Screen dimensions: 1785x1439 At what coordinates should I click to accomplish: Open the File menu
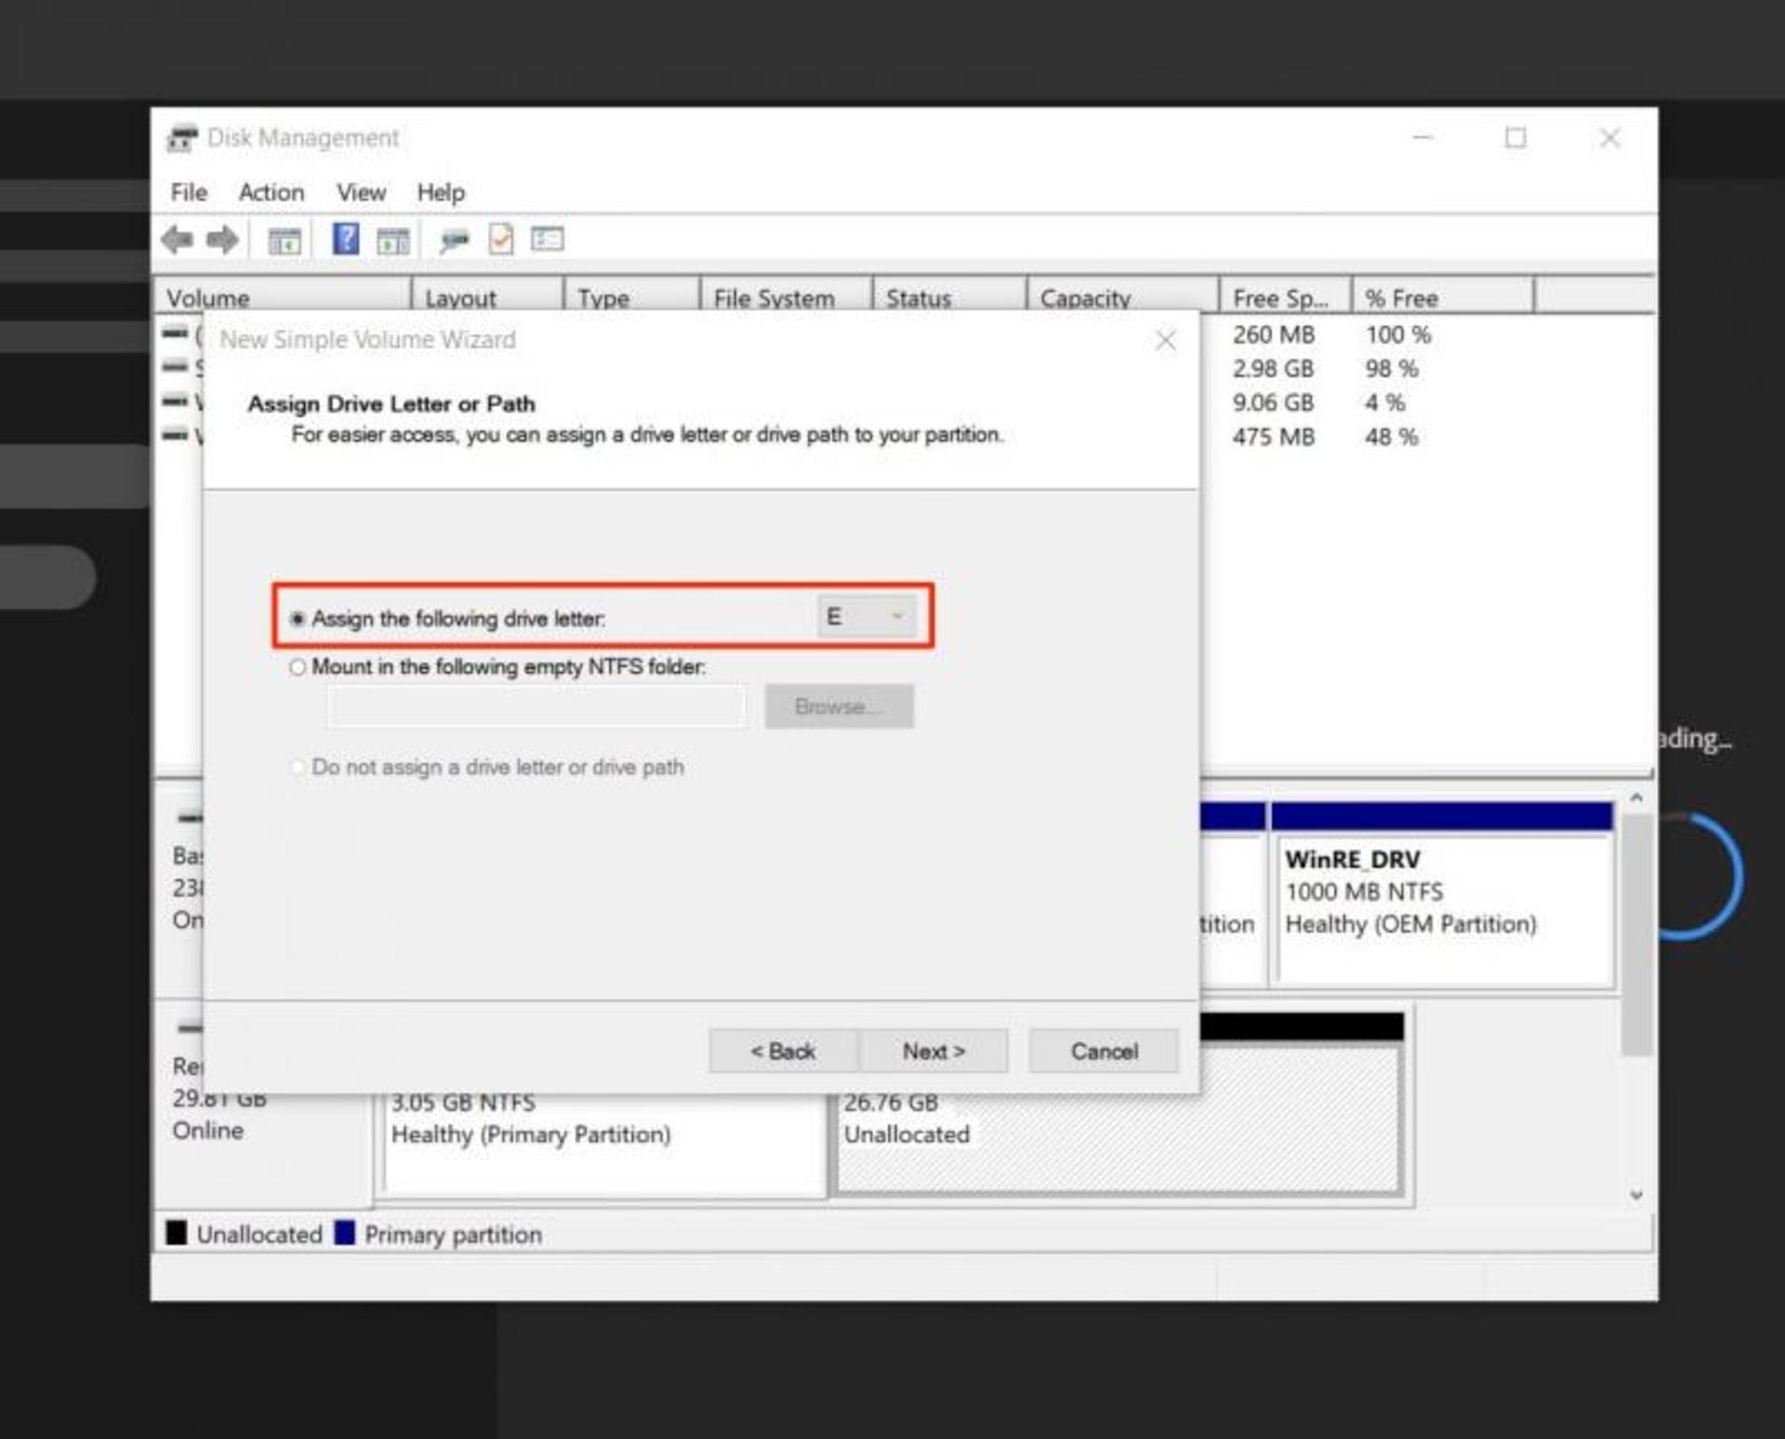tap(189, 192)
